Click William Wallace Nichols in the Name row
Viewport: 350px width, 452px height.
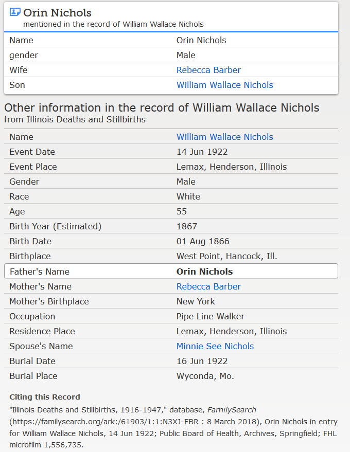224,137
